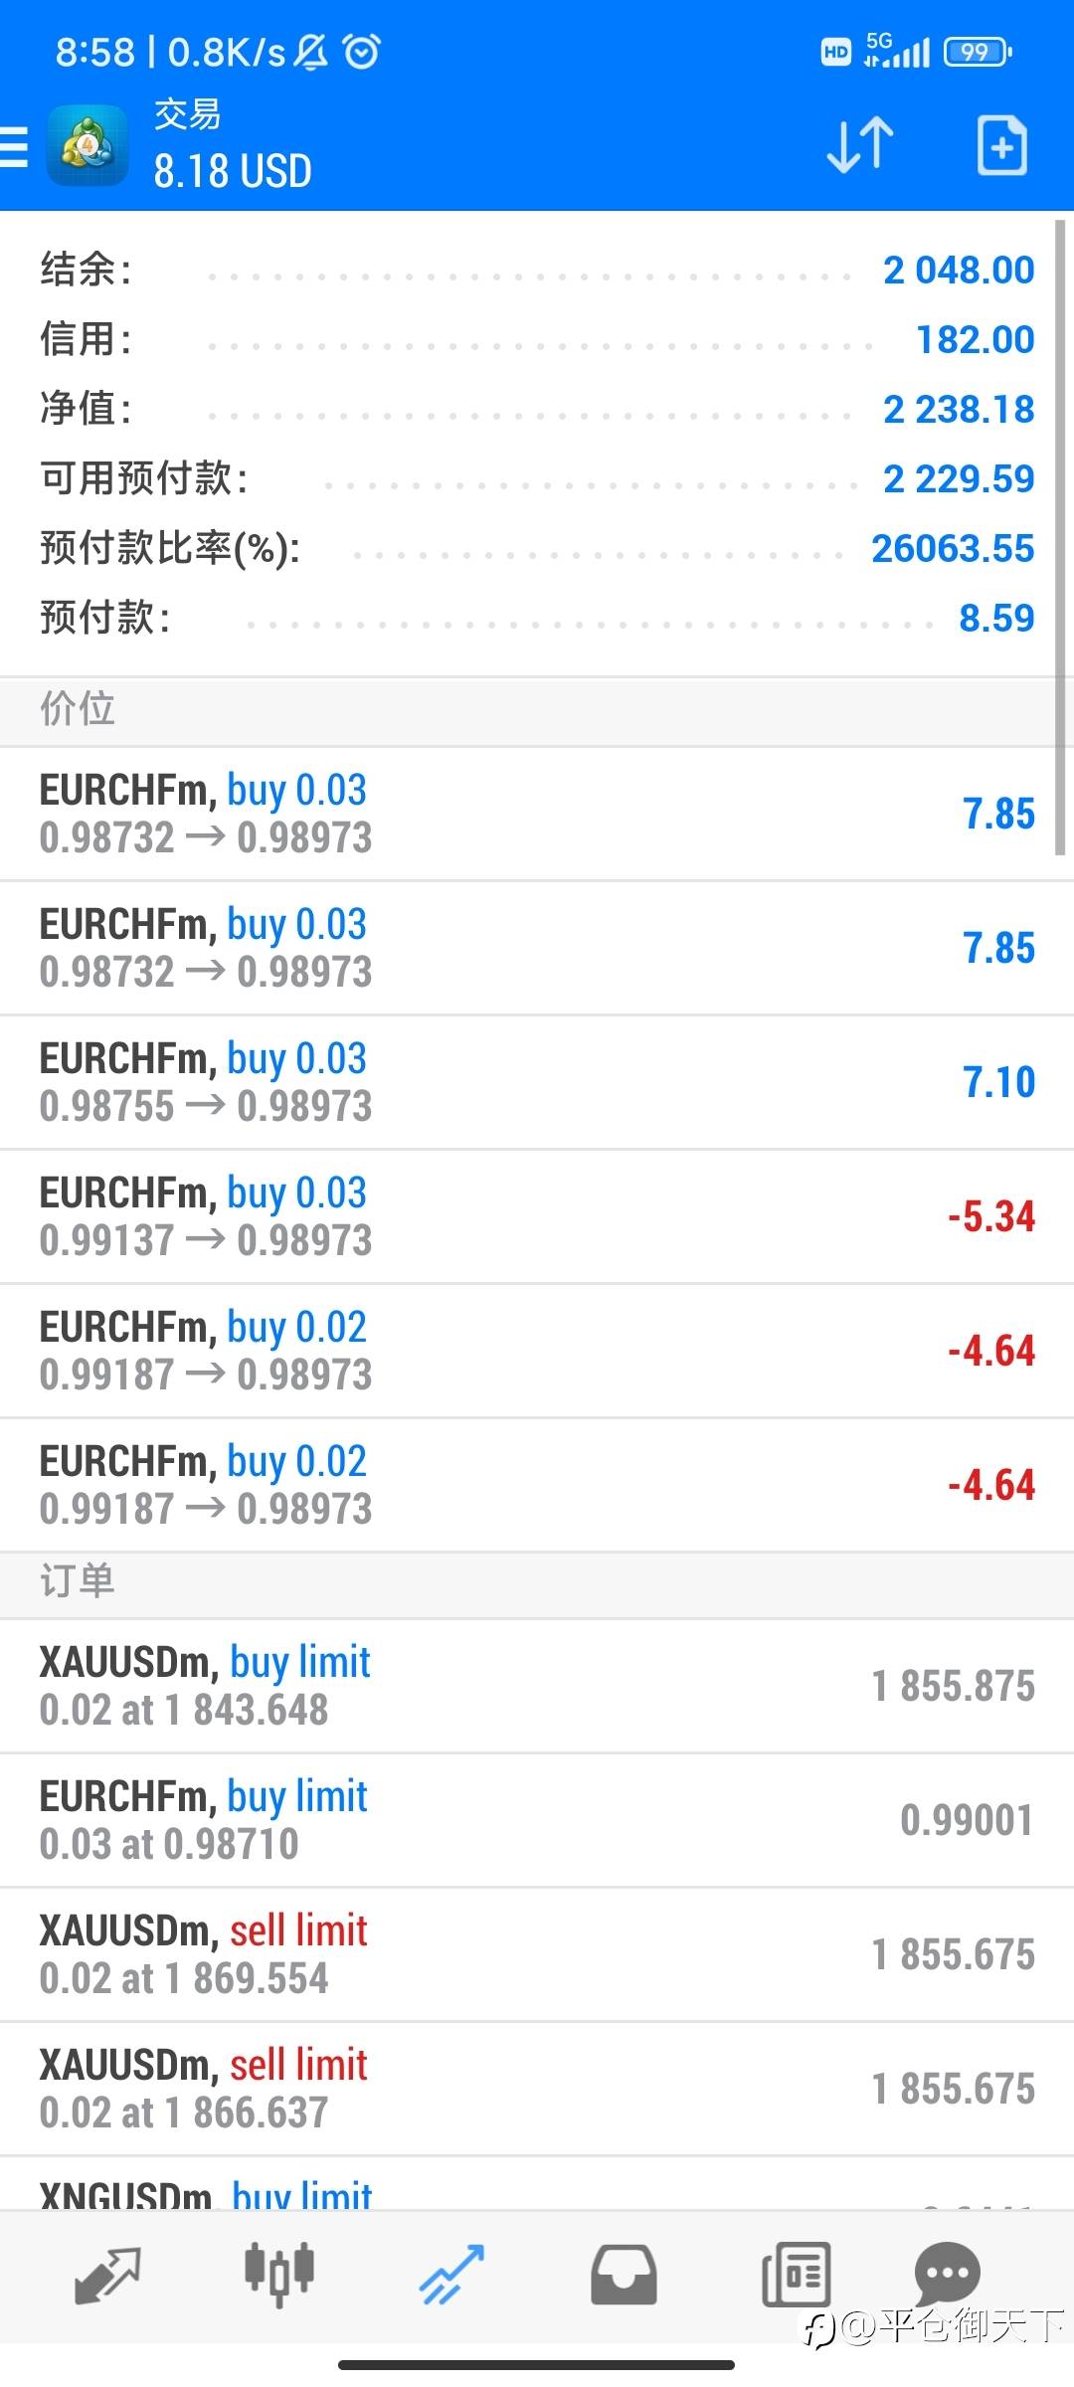1074x2387 pixels.
Task: Open XAUUSDm buy limit order at 1 843.648
Action: click(537, 1686)
